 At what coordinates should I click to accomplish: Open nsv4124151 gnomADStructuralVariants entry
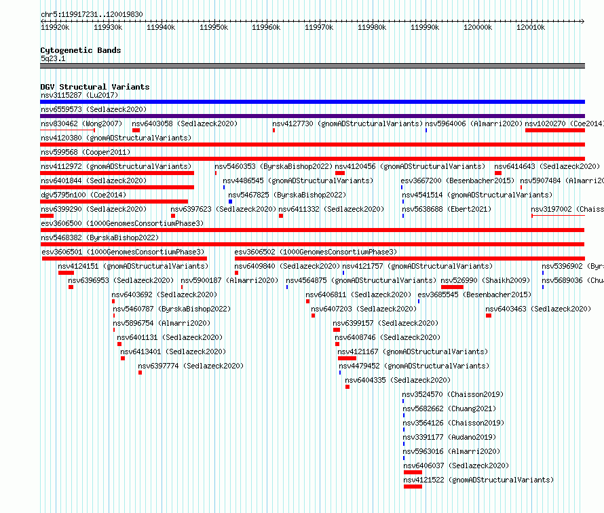click(133, 266)
